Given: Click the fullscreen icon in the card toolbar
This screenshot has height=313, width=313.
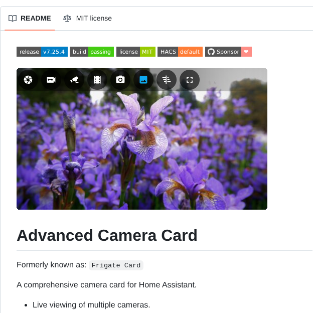Looking at the screenshot, I should (x=190, y=80).
